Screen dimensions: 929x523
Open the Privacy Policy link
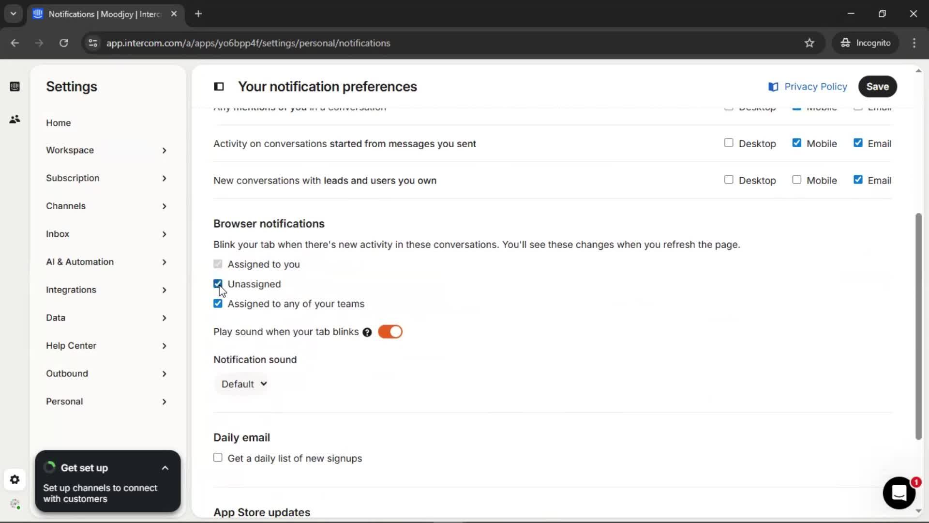[x=815, y=87]
